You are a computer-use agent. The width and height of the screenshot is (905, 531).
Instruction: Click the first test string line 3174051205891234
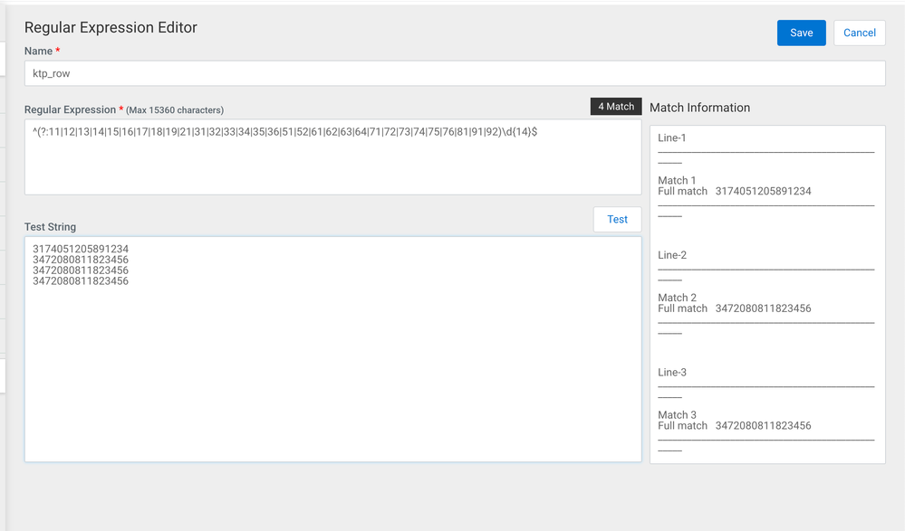pyautogui.click(x=81, y=249)
